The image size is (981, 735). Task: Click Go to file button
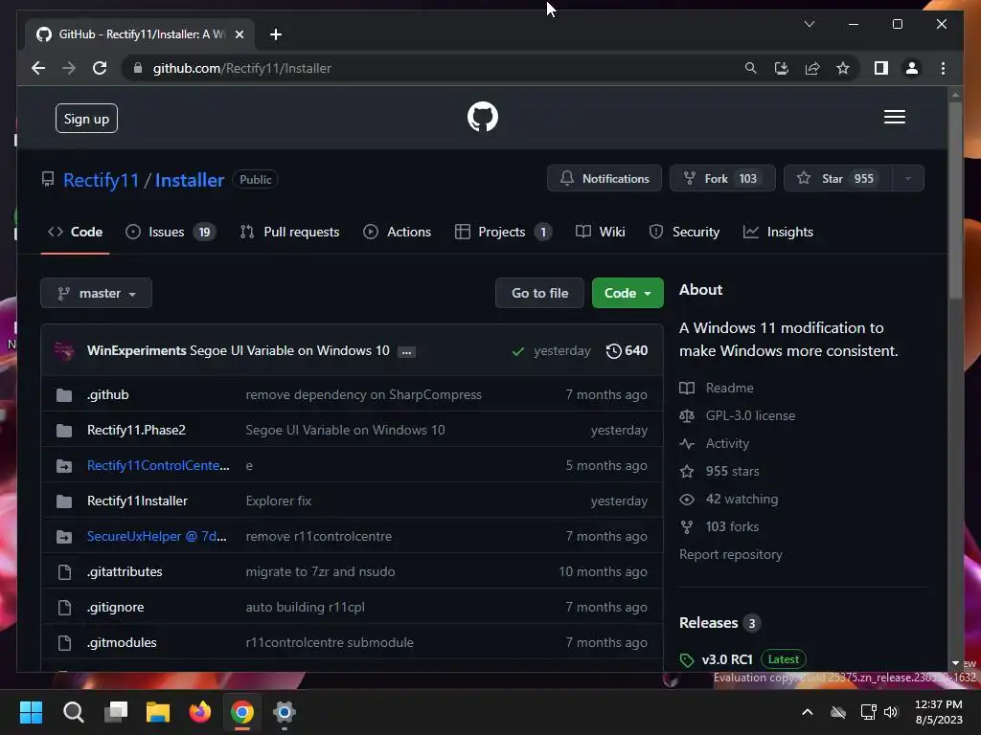pos(540,293)
